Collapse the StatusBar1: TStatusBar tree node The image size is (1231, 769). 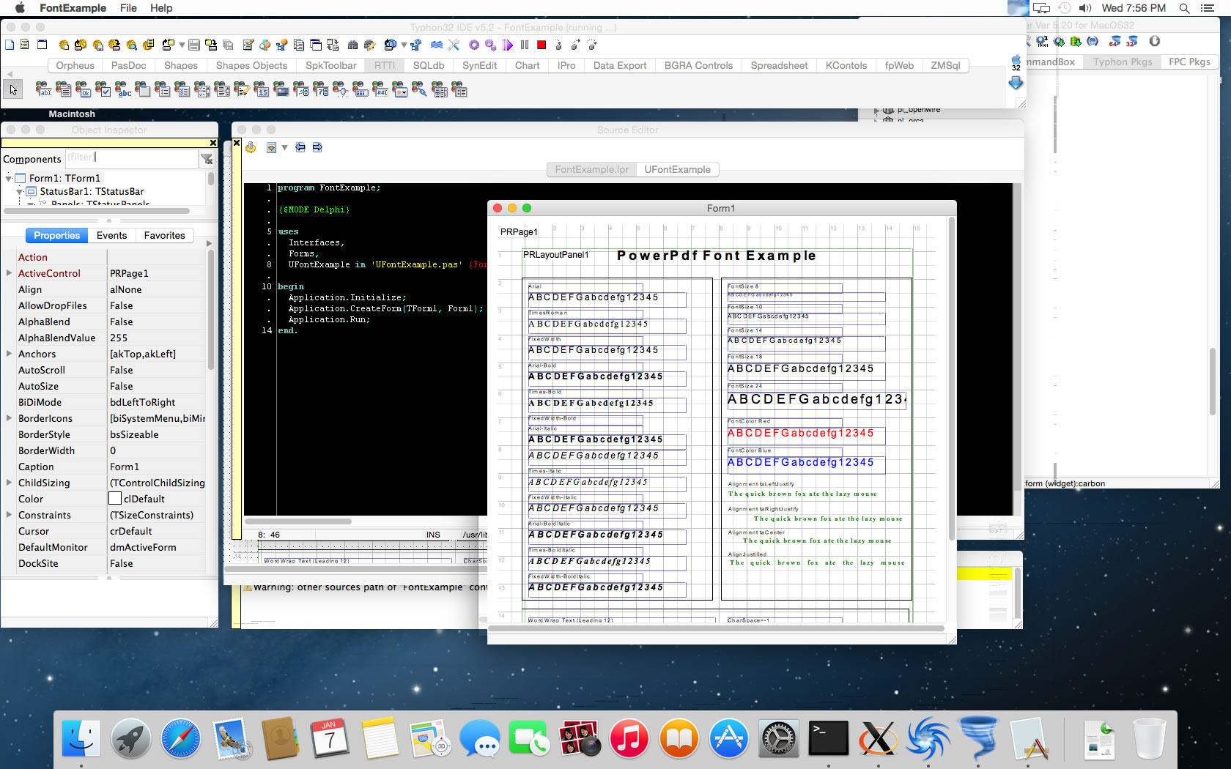click(20, 191)
